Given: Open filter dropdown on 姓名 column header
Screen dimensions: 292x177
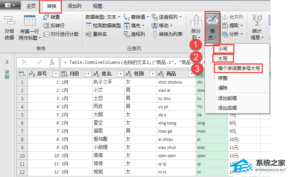Looking at the screenshot, I should (x=120, y=74).
